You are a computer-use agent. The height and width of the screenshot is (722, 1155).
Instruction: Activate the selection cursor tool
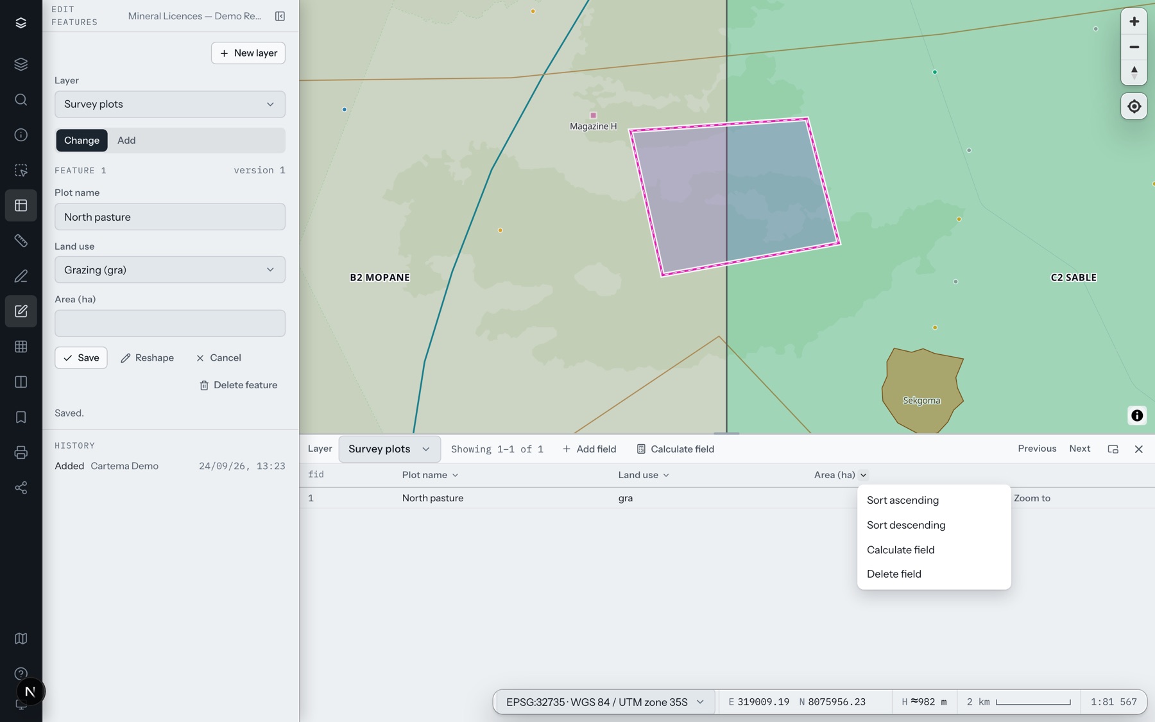21,170
